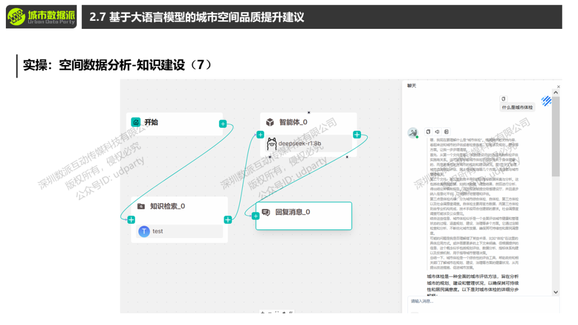Screen dimensions: 578x325
Task: Copy the user message 什么是城市体检
Action: click(503, 99)
